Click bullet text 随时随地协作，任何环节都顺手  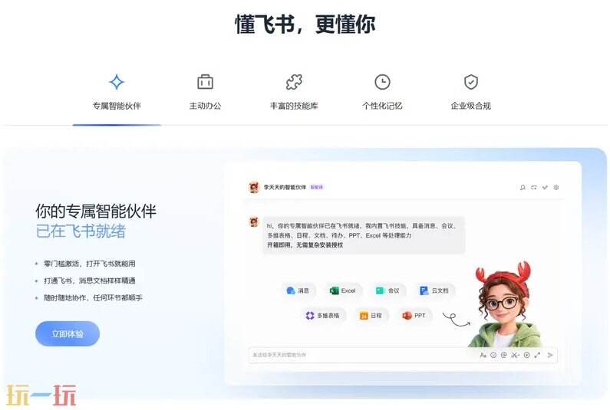[x=93, y=297]
